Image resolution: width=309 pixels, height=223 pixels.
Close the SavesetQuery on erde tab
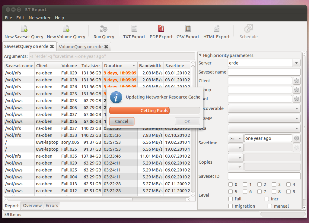tap(52, 46)
